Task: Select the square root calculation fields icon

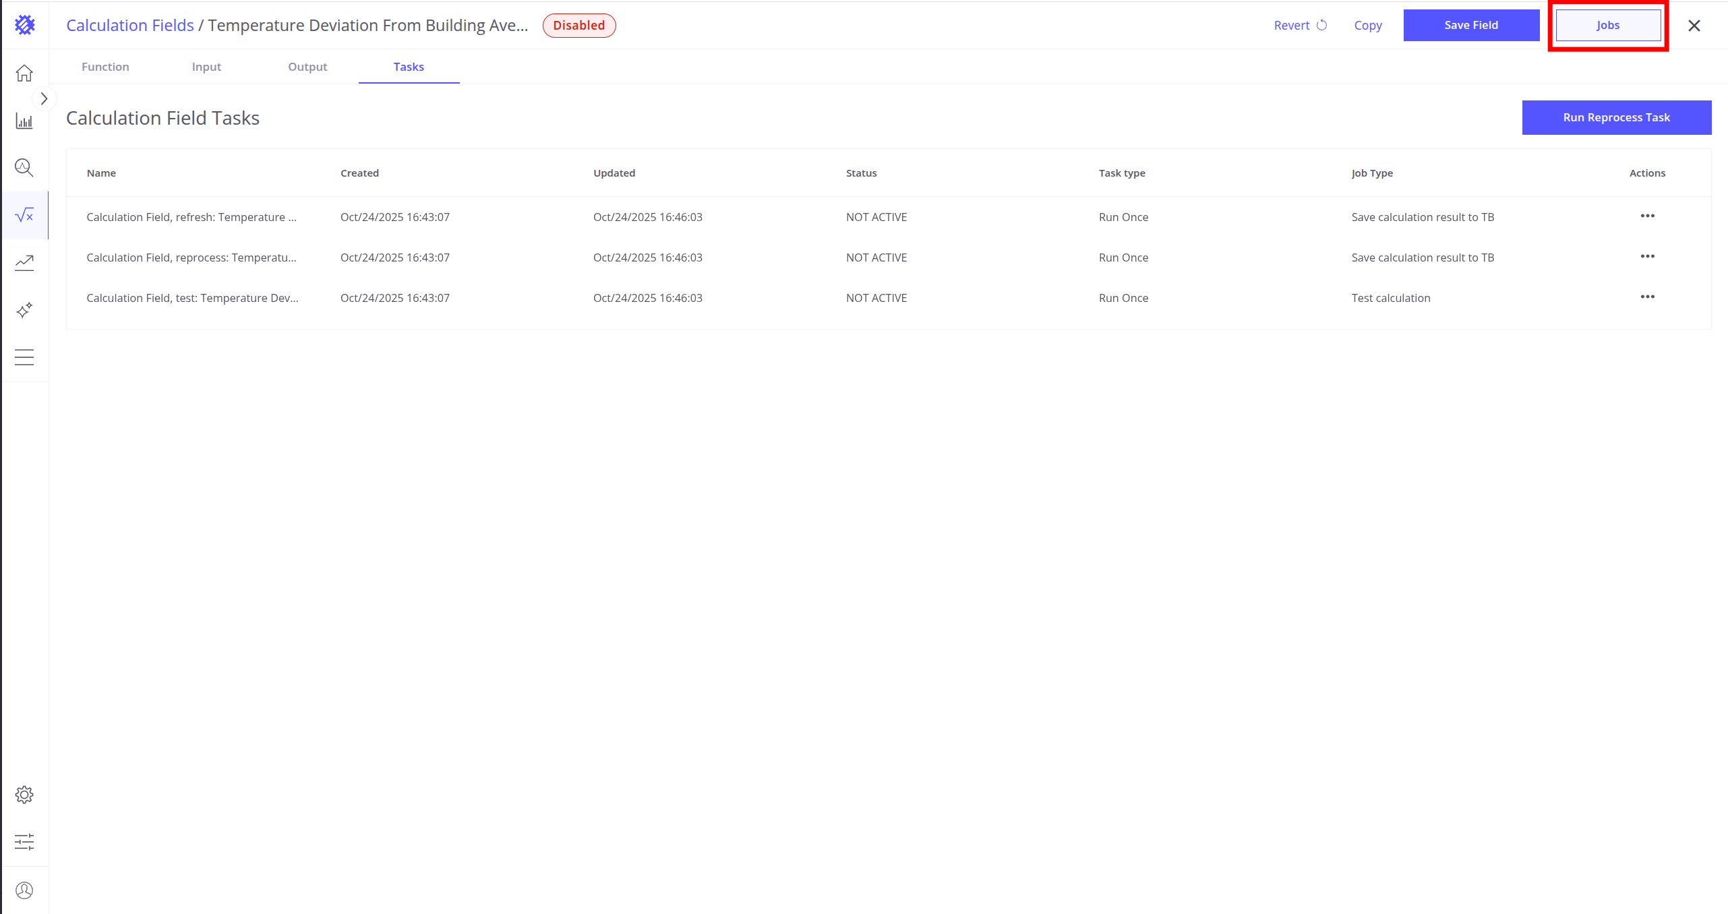Action: [24, 215]
